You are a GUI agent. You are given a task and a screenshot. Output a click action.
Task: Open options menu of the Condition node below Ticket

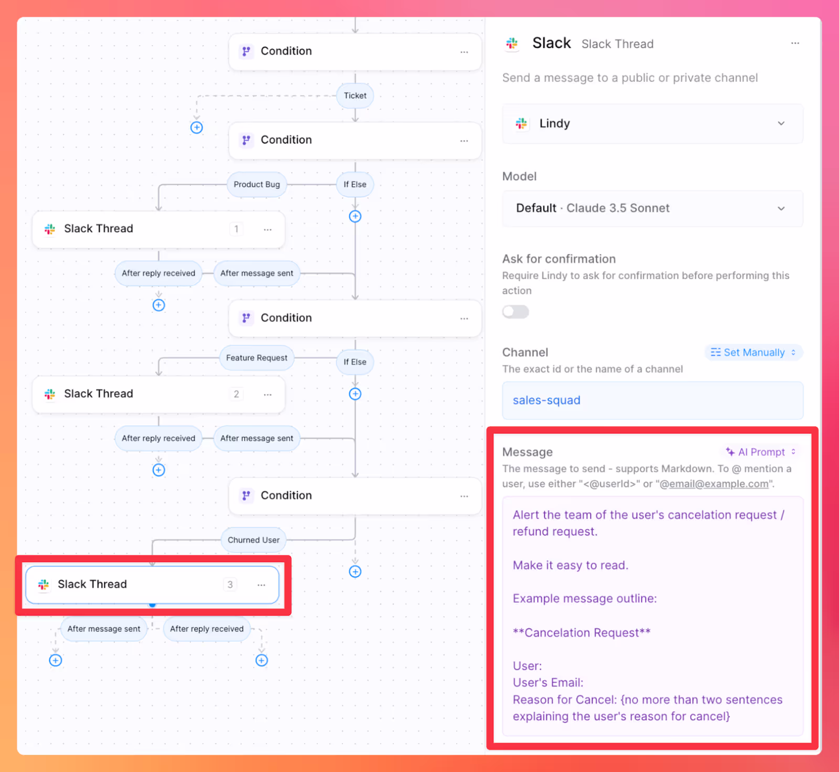pyautogui.click(x=464, y=141)
